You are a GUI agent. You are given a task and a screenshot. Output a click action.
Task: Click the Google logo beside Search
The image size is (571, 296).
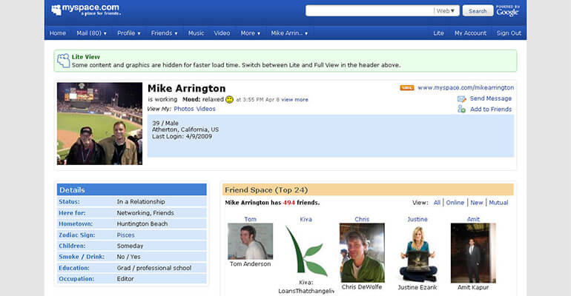tap(507, 11)
